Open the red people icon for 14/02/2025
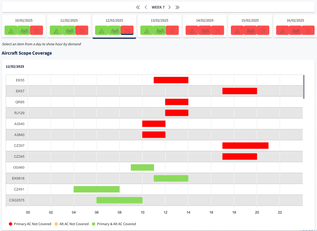Image resolution: width=317 pixels, height=231 pixels. pos(205,30)
